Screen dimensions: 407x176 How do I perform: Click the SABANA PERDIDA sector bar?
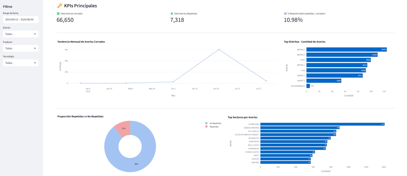tap(300, 128)
